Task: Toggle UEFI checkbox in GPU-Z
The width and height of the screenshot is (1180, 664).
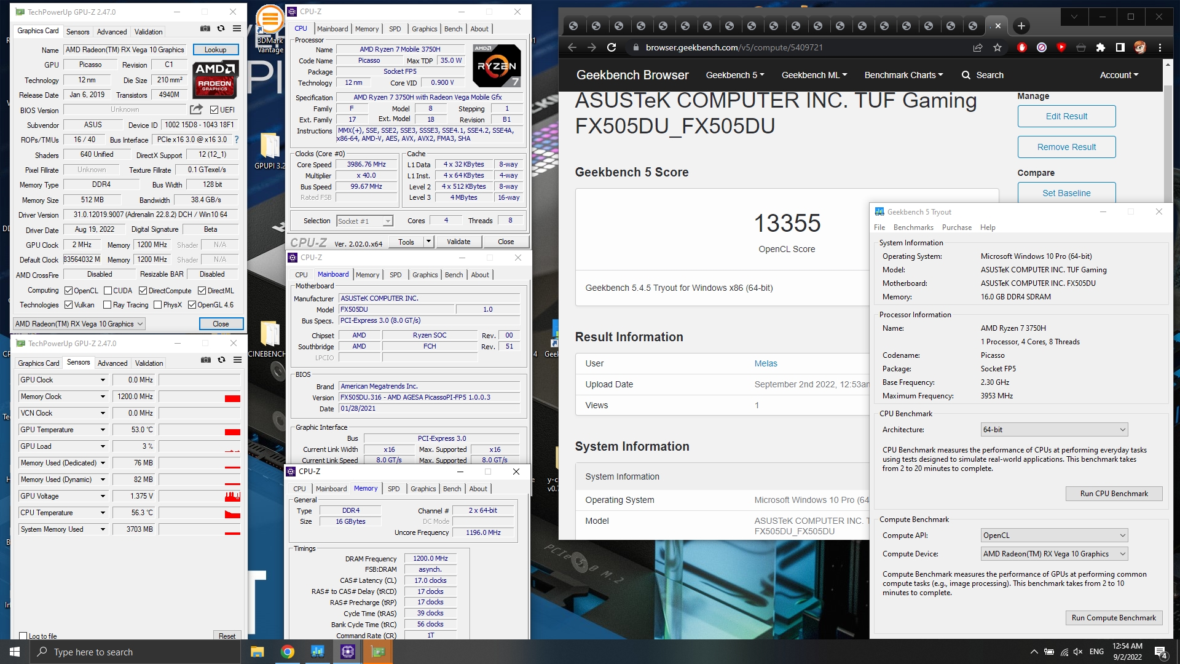Action: coord(214,110)
